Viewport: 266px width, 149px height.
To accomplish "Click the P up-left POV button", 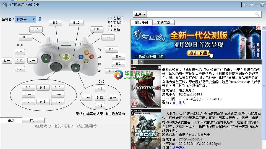I will (28, 88).
